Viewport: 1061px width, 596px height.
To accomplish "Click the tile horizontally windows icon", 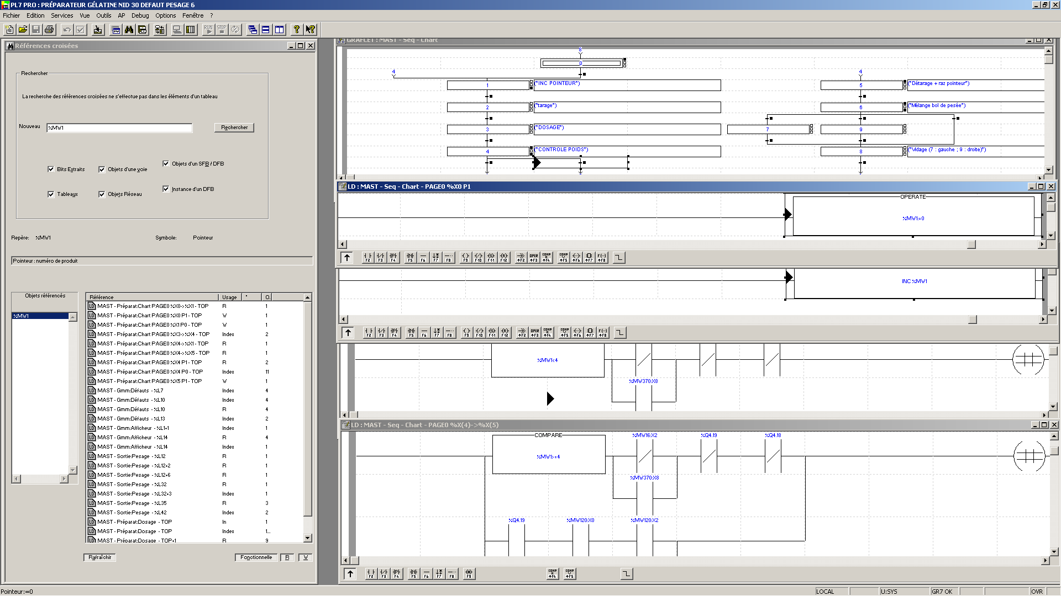I will (x=266, y=29).
